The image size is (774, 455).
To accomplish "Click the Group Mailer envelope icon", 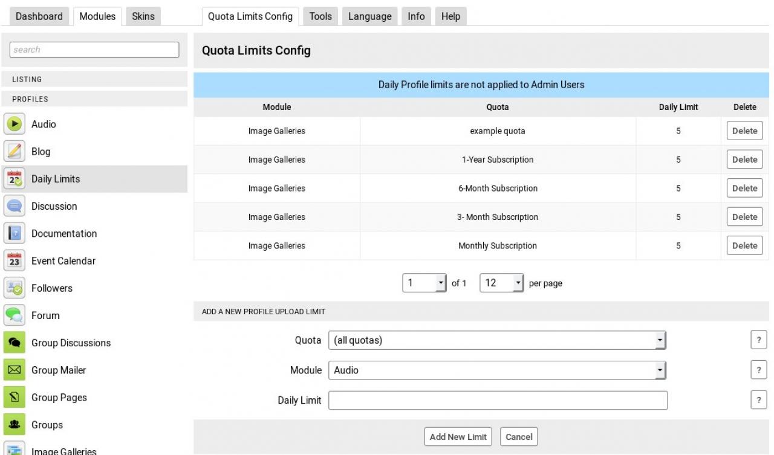I will point(13,370).
